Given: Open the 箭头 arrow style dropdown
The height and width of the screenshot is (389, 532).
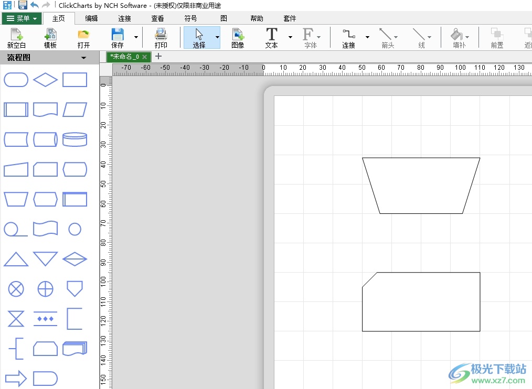Looking at the screenshot, I should (x=396, y=37).
